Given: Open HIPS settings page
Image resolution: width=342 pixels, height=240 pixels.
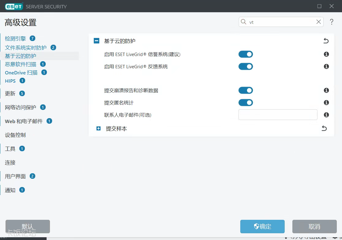Looking at the screenshot, I should 10,81.
